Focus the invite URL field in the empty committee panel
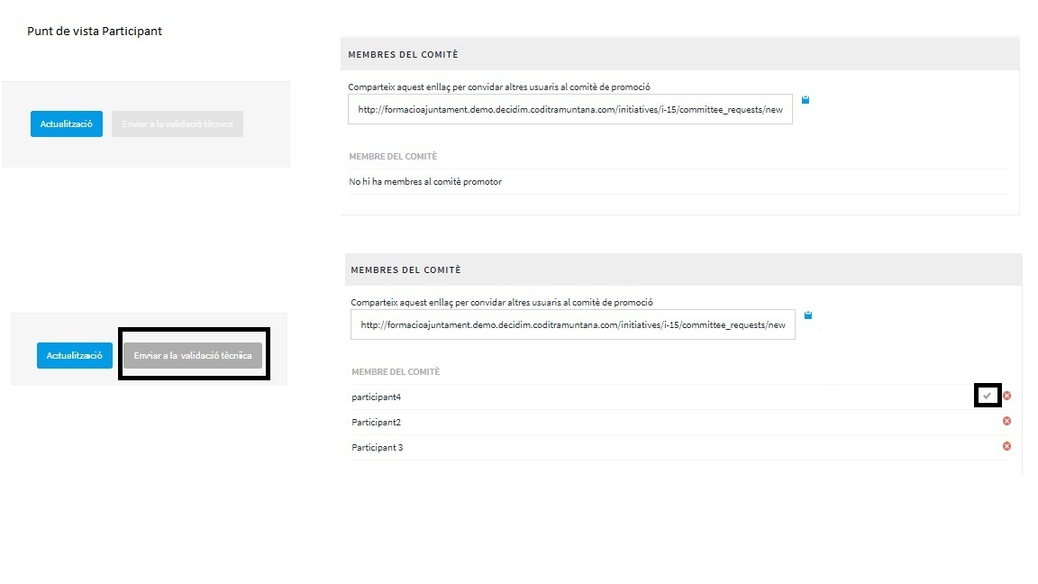The image size is (1038, 584). [x=569, y=109]
